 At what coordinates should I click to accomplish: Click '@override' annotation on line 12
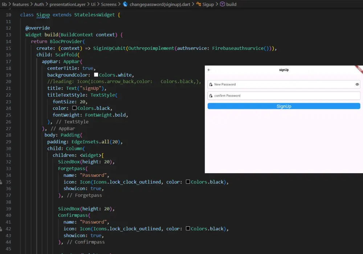[x=38, y=28]
